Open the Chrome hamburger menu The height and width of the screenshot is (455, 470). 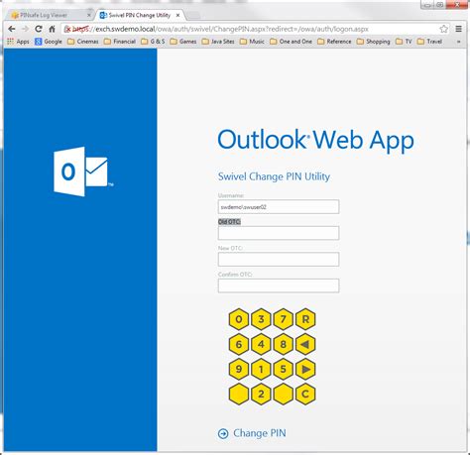(459, 29)
